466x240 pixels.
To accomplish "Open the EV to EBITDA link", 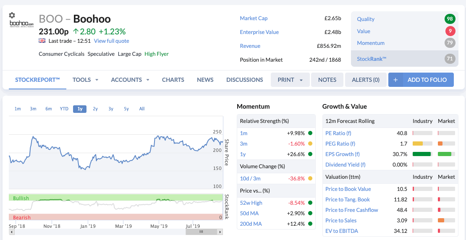I will tap(341, 231).
